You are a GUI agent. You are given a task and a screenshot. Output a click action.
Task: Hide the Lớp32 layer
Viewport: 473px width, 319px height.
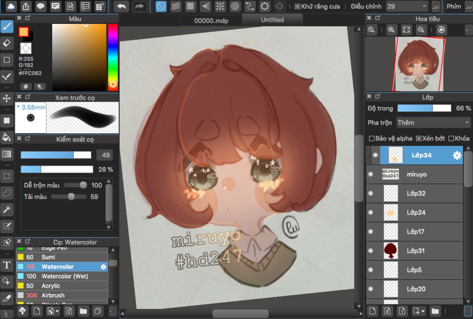click(371, 193)
